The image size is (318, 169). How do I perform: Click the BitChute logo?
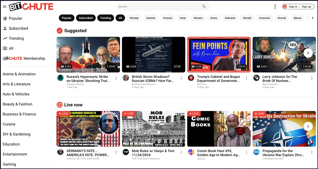tap(31, 7)
